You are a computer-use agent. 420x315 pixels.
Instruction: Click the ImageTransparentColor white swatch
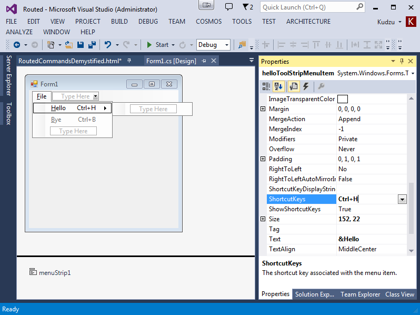(x=343, y=99)
